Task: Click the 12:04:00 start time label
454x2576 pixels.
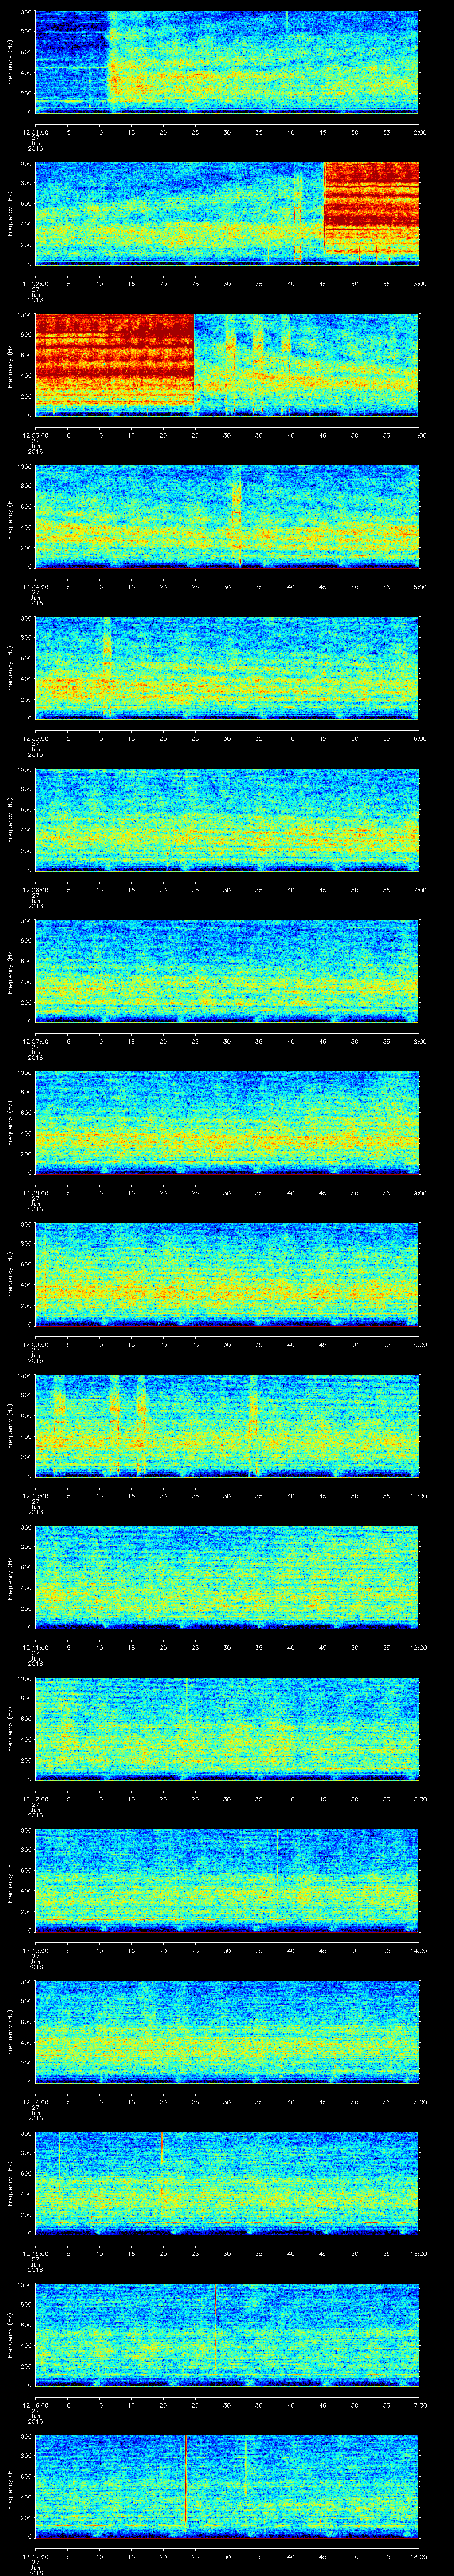Action: [35, 586]
